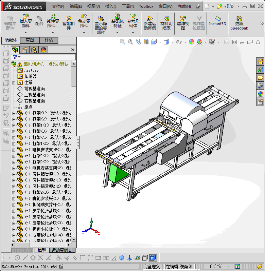The height and width of the screenshot is (271, 265).
Task: Expand 框架<1> component node
Action: pyautogui.click(x=14, y=113)
